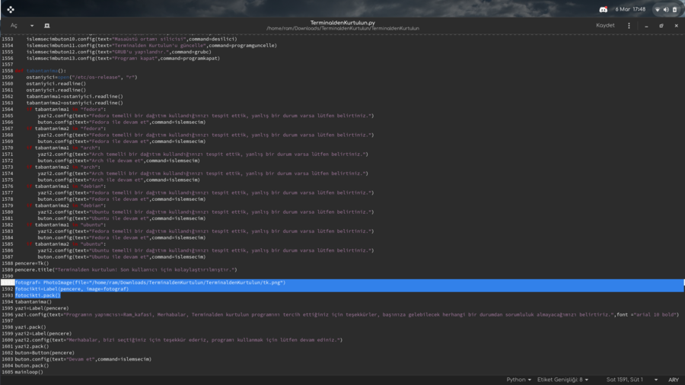
Task: Open the Discord tray icon
Action: tap(604, 9)
